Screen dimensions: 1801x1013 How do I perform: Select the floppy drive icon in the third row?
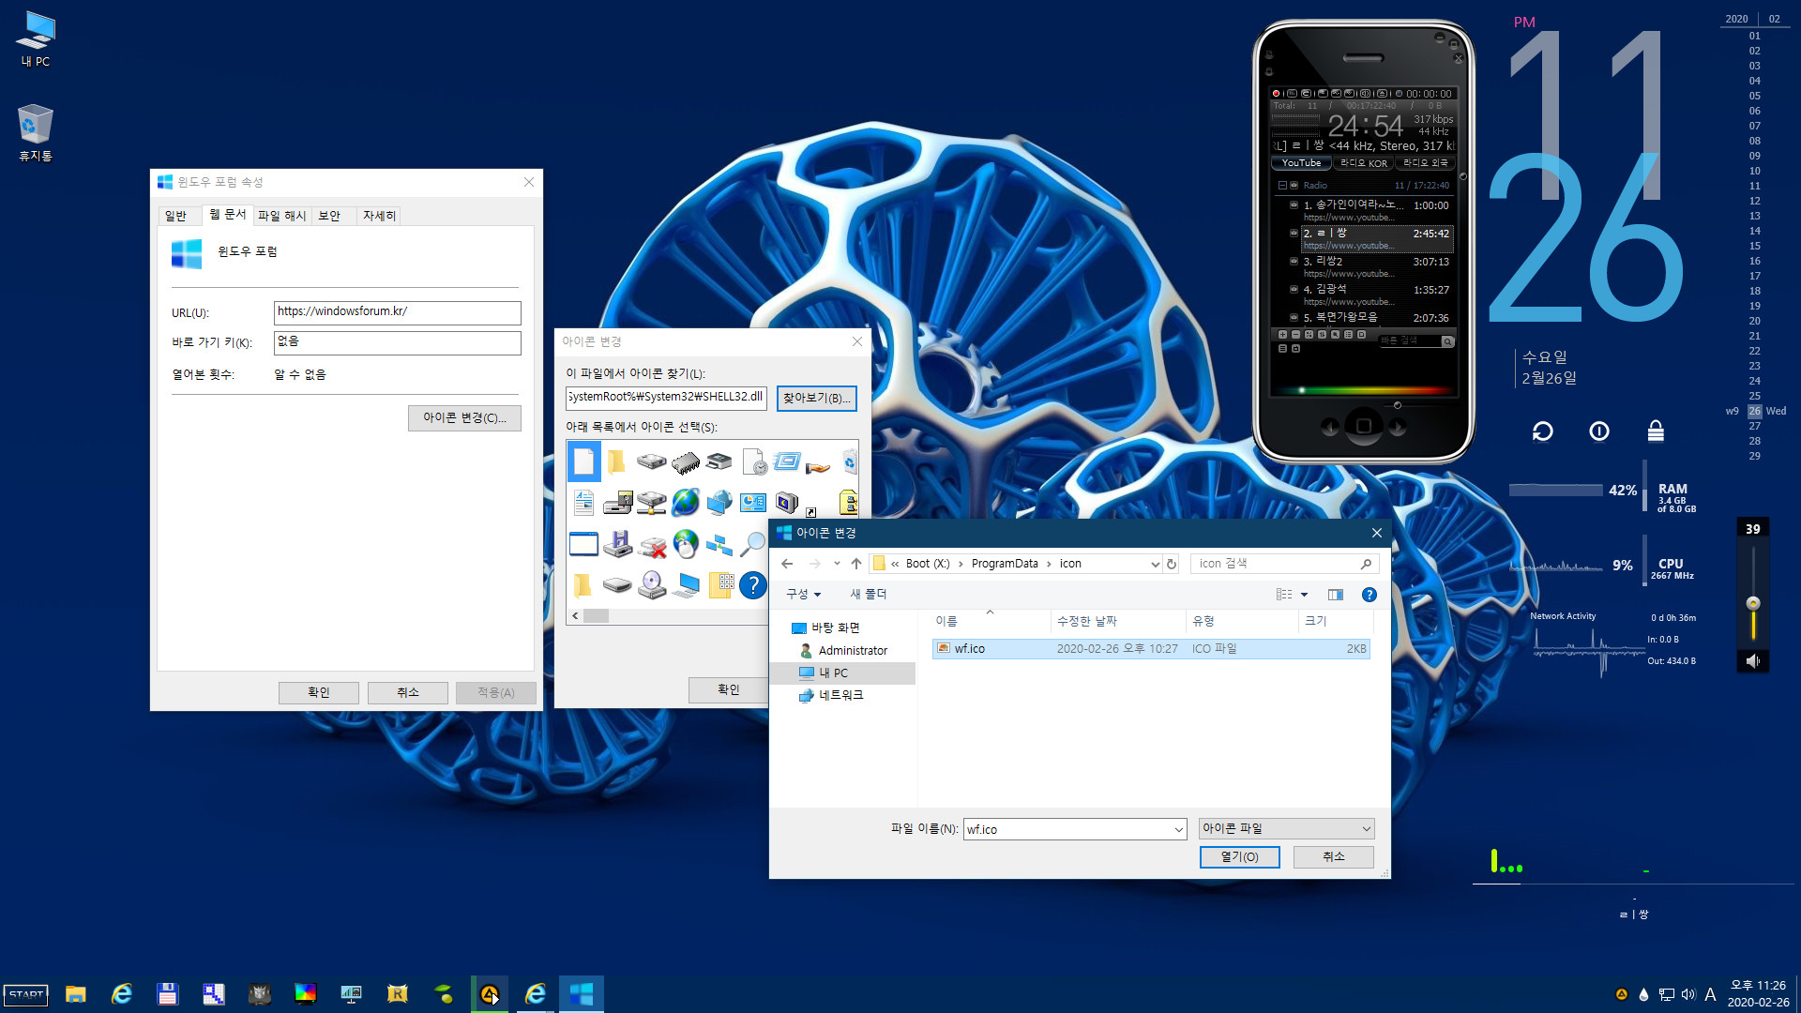tap(617, 544)
